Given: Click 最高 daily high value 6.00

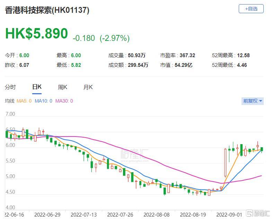Looking at the screenshot, I should click(x=76, y=55).
